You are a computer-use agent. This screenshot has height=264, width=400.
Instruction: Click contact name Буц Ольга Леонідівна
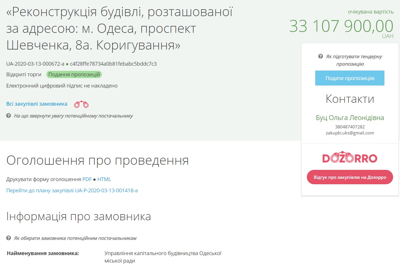click(x=350, y=118)
